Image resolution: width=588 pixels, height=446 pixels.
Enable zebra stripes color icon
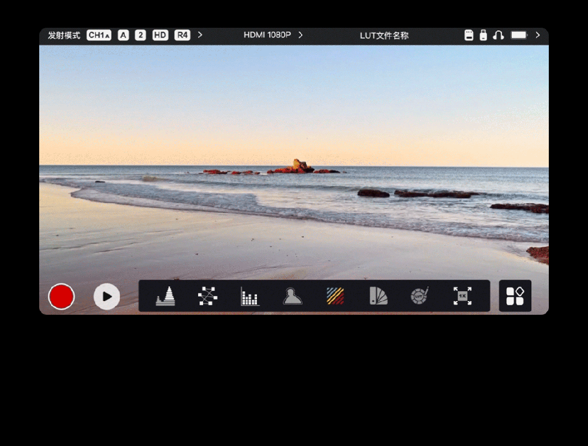coord(335,296)
